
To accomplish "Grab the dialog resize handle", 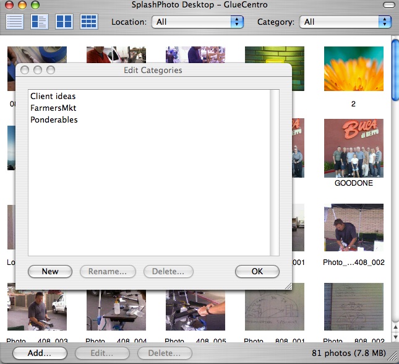I will pyautogui.click(x=287, y=287).
